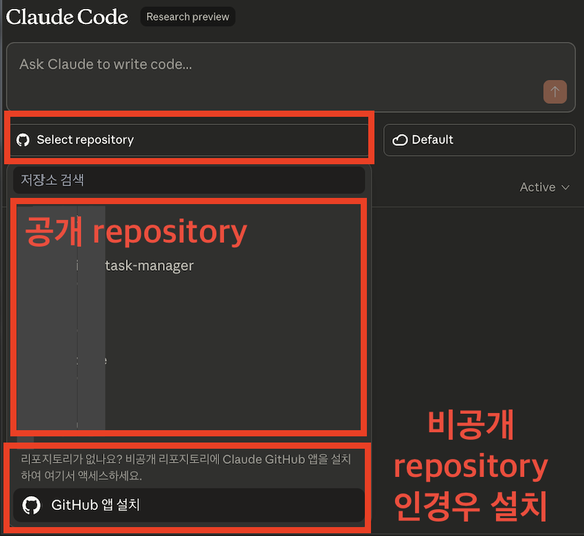
Task: Click the '리포지토리가 없나요?' help text
Action: pyautogui.click(x=186, y=467)
